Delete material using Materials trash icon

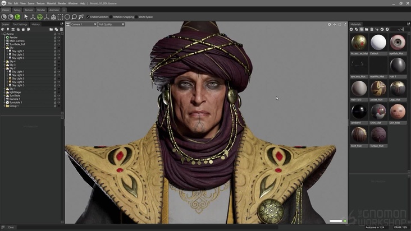click(372, 29)
